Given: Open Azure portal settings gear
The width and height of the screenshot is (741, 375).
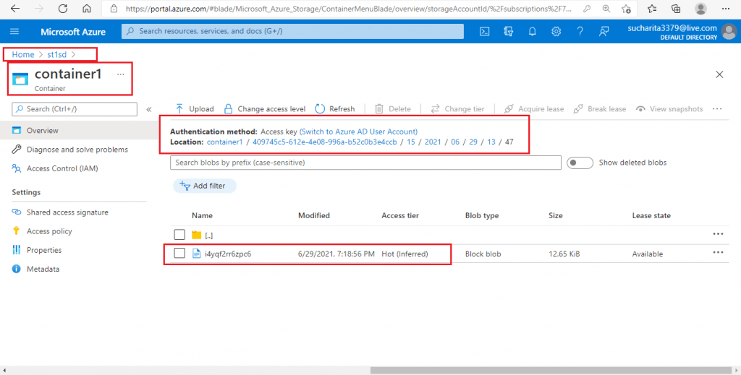Looking at the screenshot, I should (556, 32).
